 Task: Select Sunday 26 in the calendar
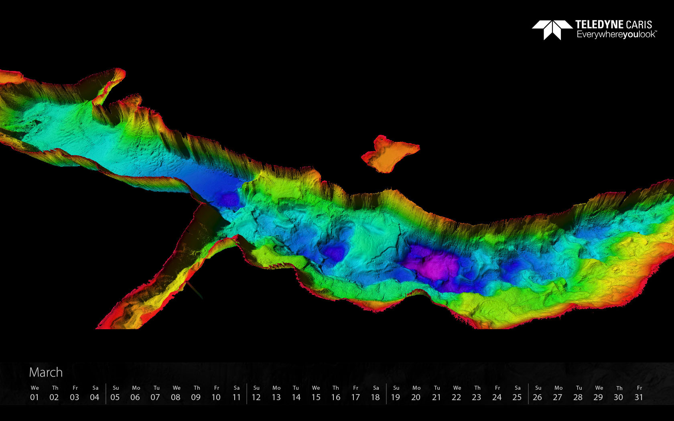point(538,393)
